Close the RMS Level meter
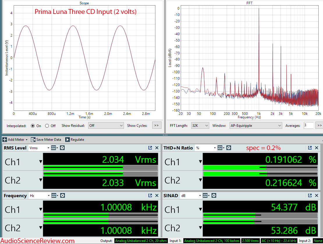Screen dimensions: 323x244 point(157,148)
